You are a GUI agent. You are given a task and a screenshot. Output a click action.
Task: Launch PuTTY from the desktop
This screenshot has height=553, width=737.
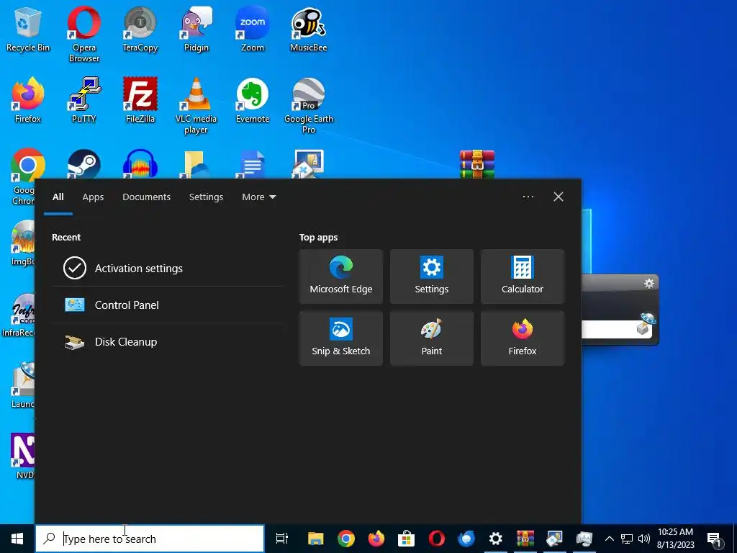[x=84, y=100]
